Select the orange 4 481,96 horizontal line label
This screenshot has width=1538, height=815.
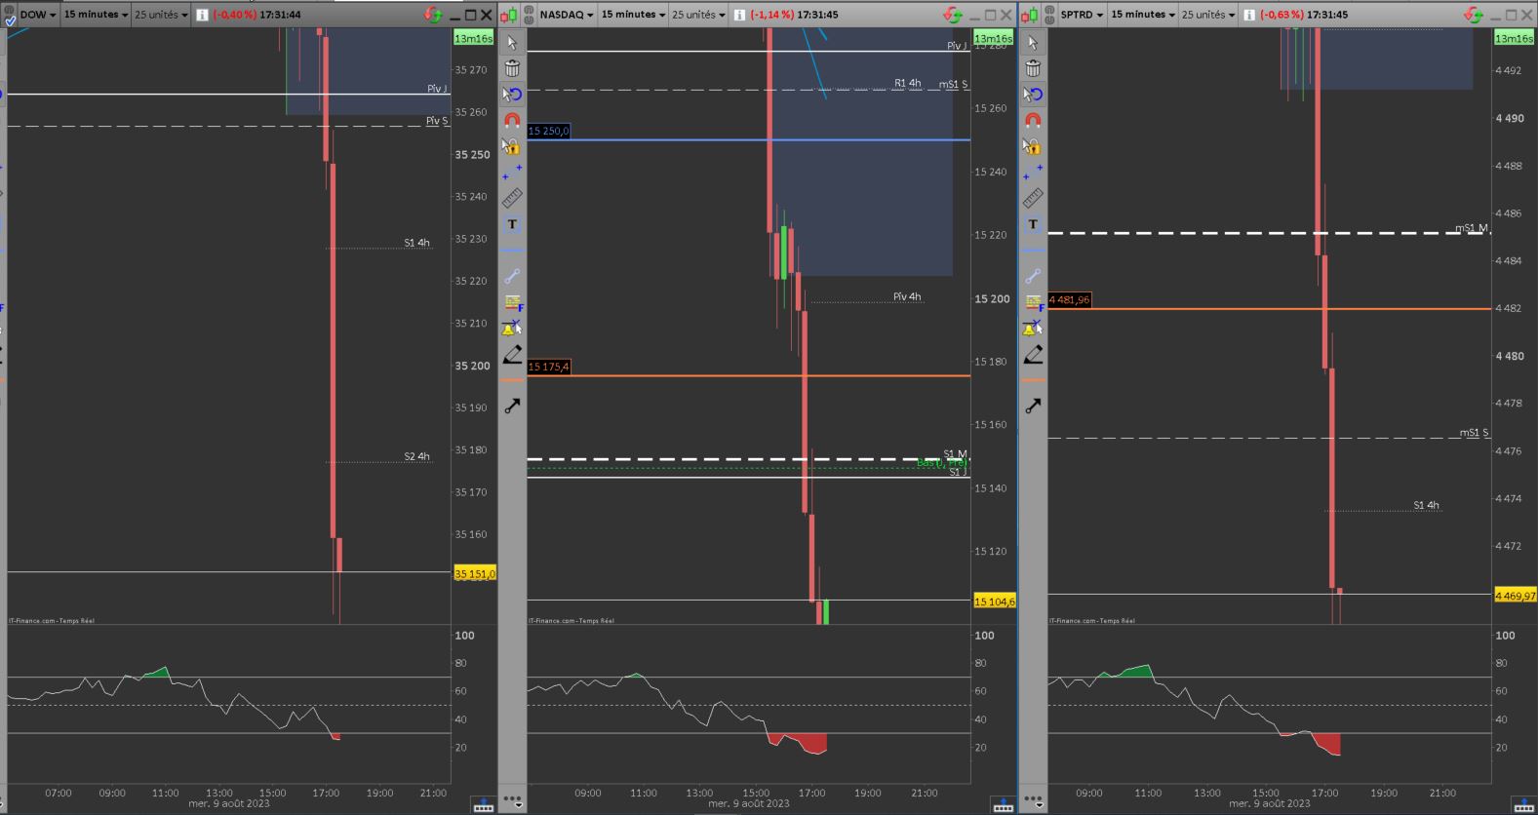1069,299
